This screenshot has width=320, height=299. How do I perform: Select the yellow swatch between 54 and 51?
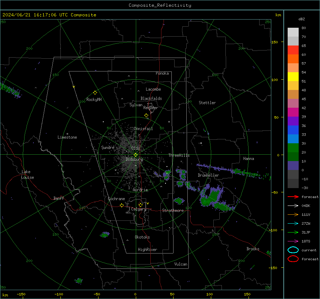click(293, 77)
